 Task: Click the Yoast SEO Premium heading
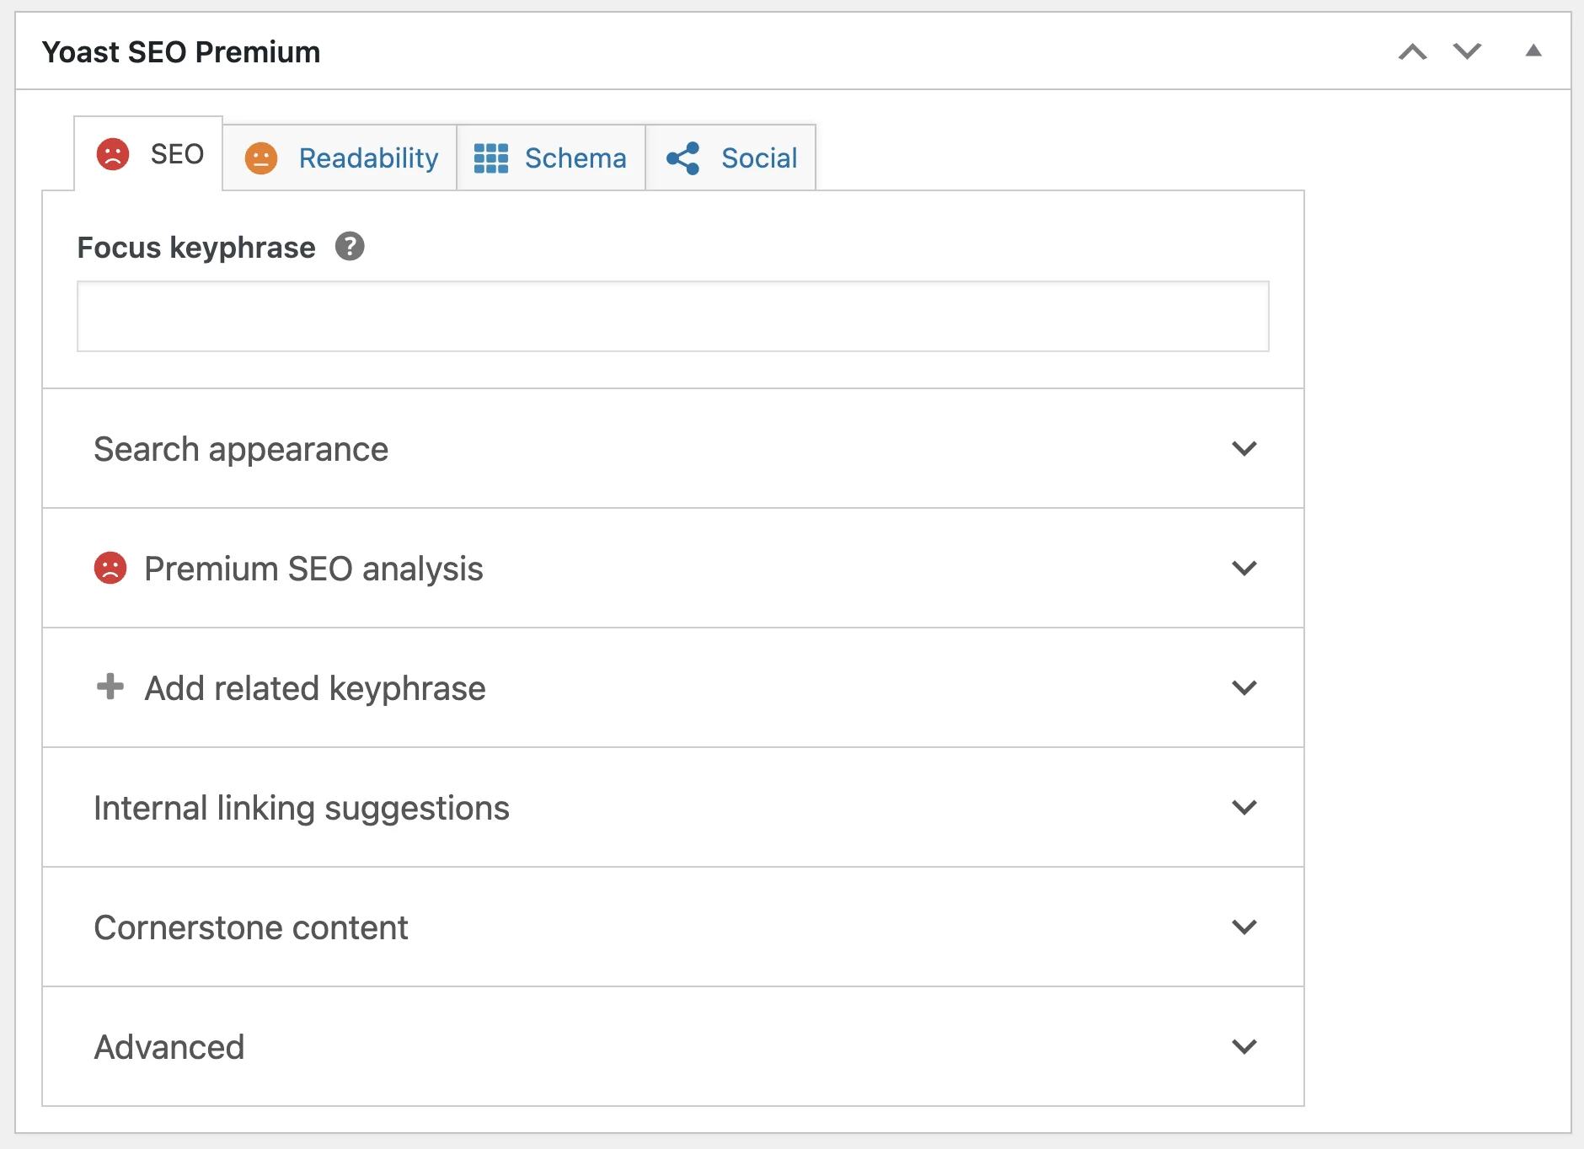181,52
